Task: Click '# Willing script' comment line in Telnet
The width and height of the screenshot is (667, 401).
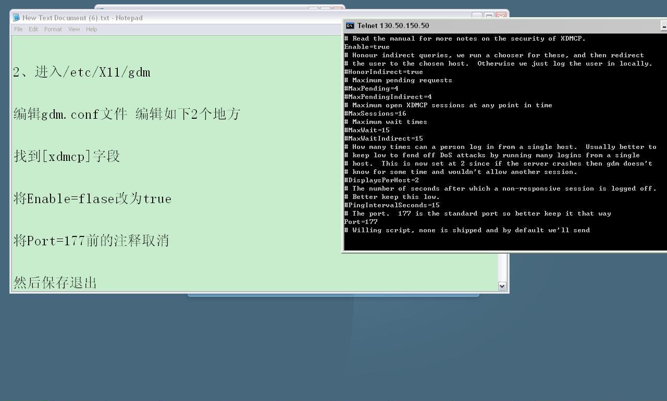Action: click(x=467, y=230)
